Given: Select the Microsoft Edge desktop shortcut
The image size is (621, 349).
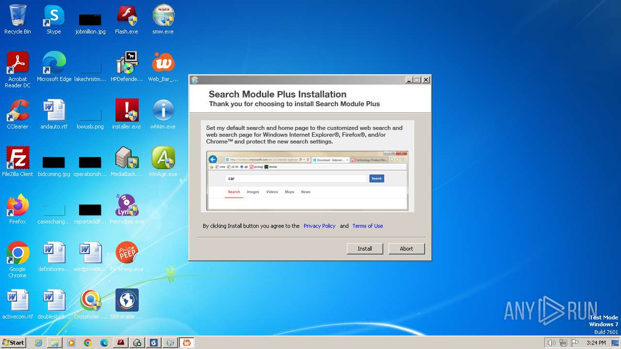Looking at the screenshot, I should (x=54, y=67).
